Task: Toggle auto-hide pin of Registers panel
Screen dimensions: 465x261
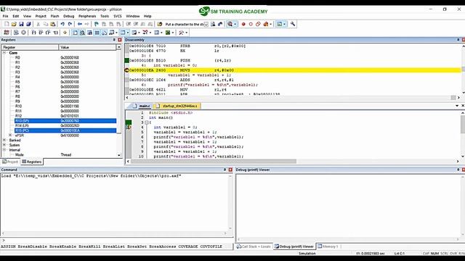Action: click(114, 40)
